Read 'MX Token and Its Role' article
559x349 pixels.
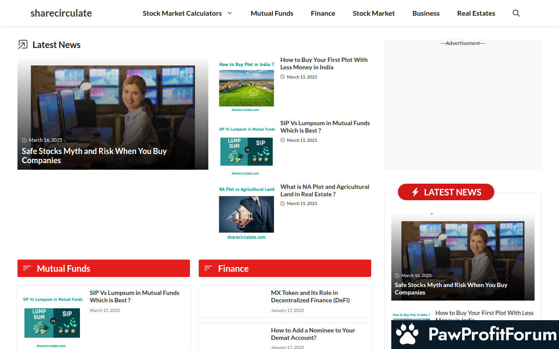point(310,296)
